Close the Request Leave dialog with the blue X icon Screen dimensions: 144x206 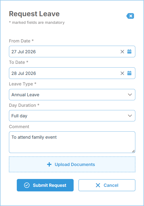130,16
